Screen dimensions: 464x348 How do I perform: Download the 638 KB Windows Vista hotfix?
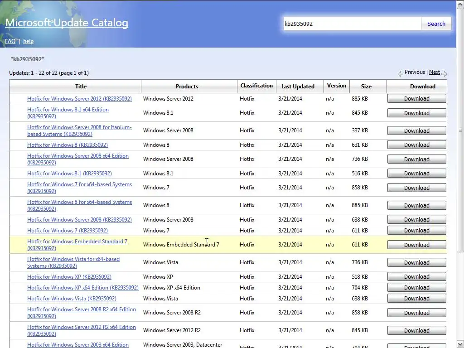[x=417, y=299]
